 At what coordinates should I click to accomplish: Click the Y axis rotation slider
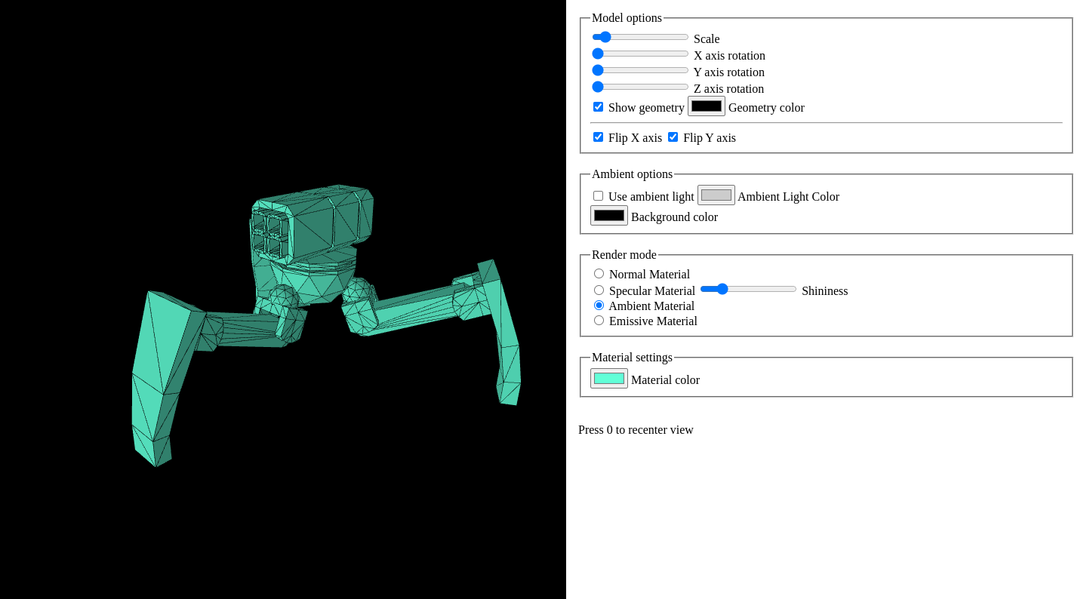[x=640, y=70]
